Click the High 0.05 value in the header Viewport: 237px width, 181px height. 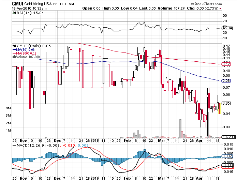[x=110, y=8]
